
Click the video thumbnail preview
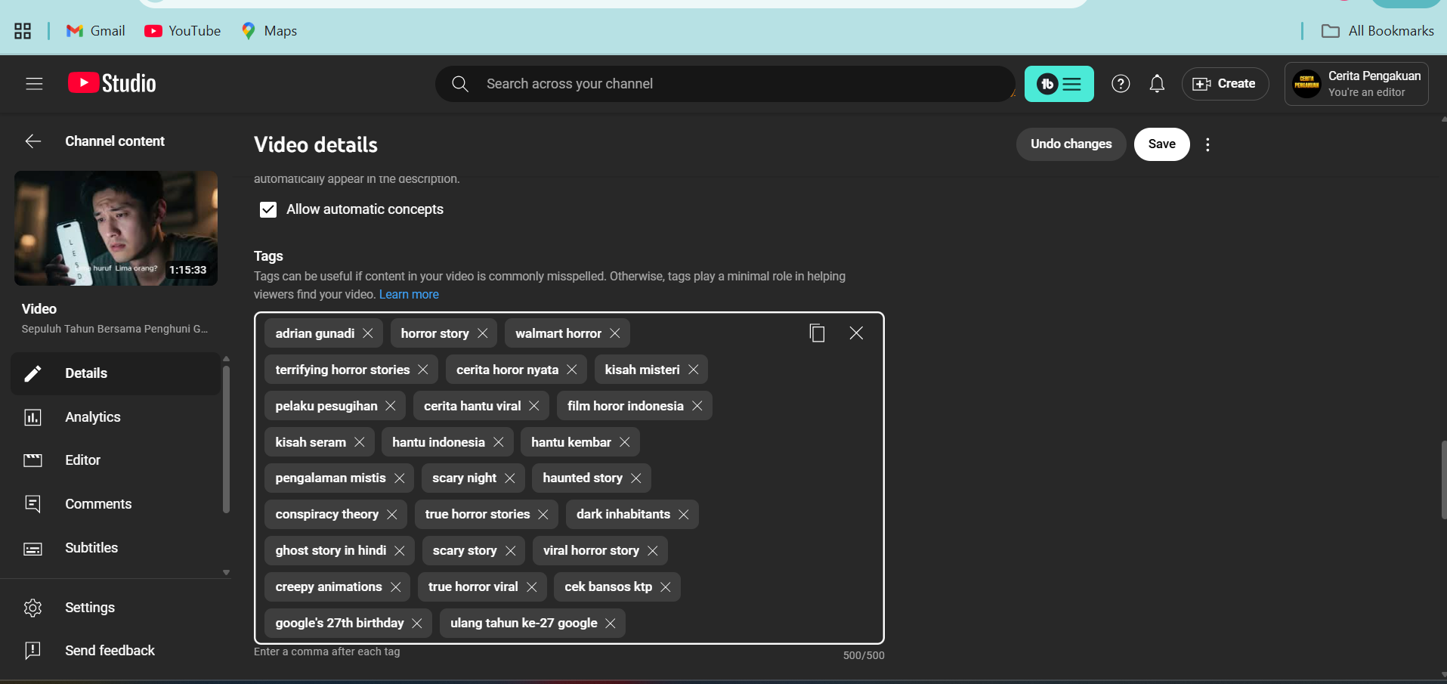[x=116, y=228]
